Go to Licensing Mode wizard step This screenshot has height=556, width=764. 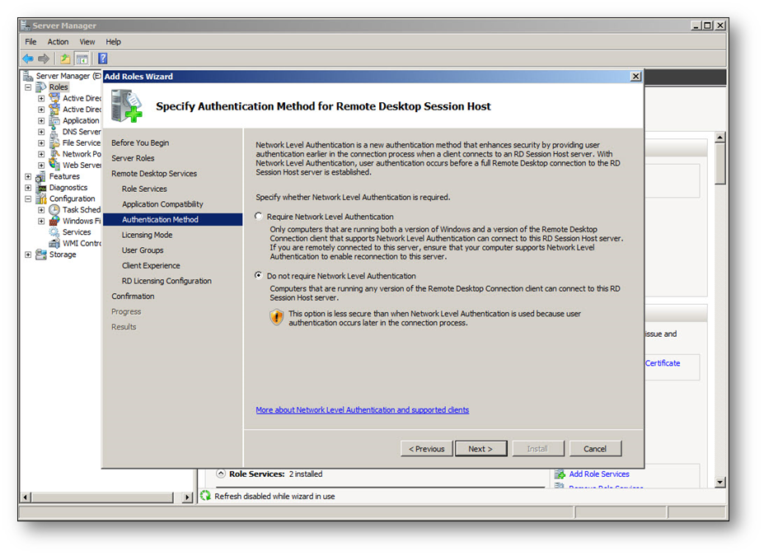coord(147,235)
